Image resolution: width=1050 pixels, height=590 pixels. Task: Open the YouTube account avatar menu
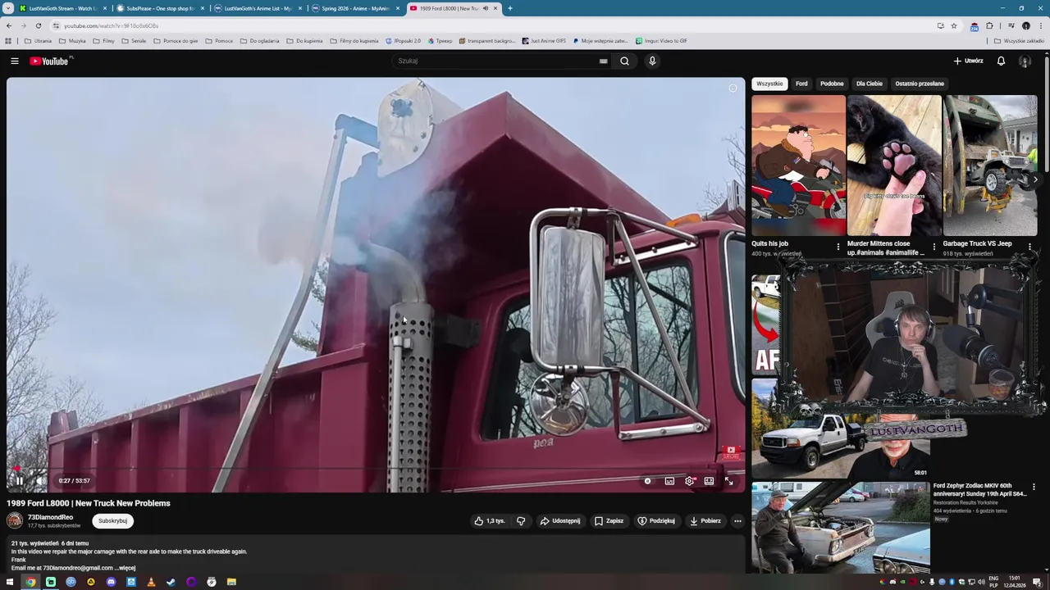point(1025,61)
